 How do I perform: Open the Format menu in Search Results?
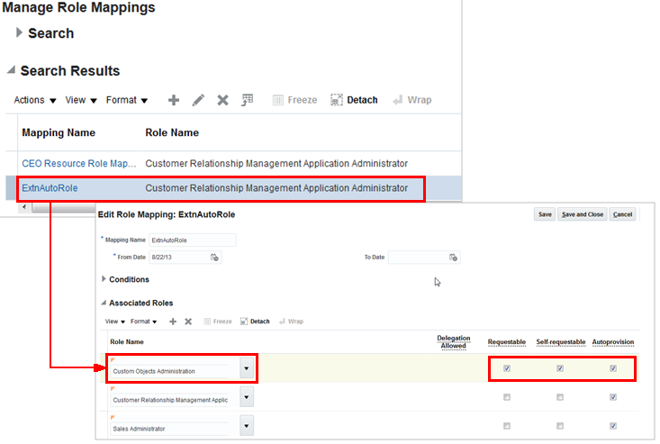(x=127, y=100)
